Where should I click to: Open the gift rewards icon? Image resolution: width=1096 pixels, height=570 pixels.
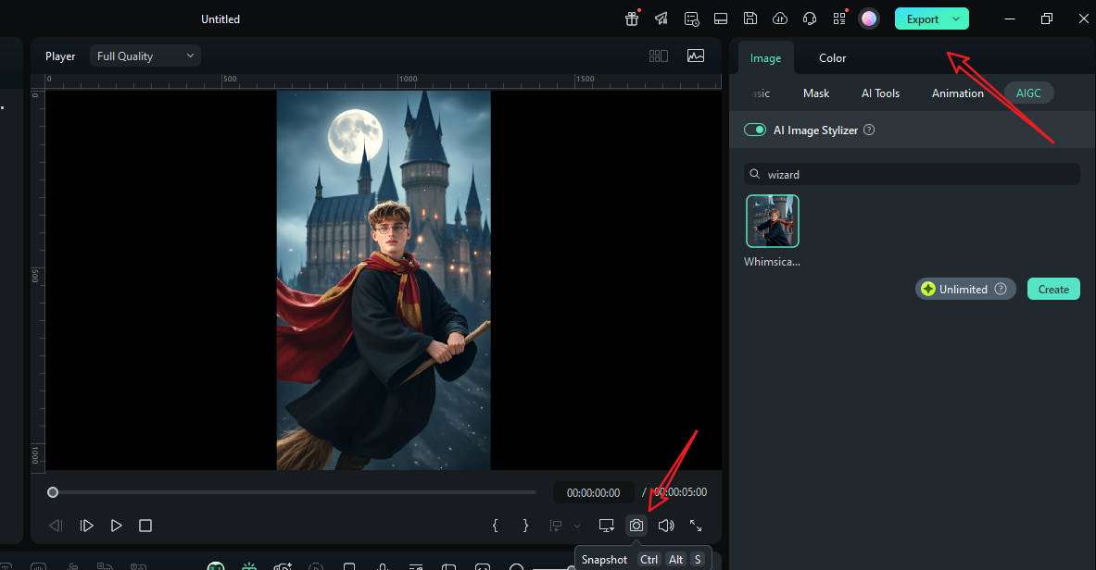coord(632,19)
